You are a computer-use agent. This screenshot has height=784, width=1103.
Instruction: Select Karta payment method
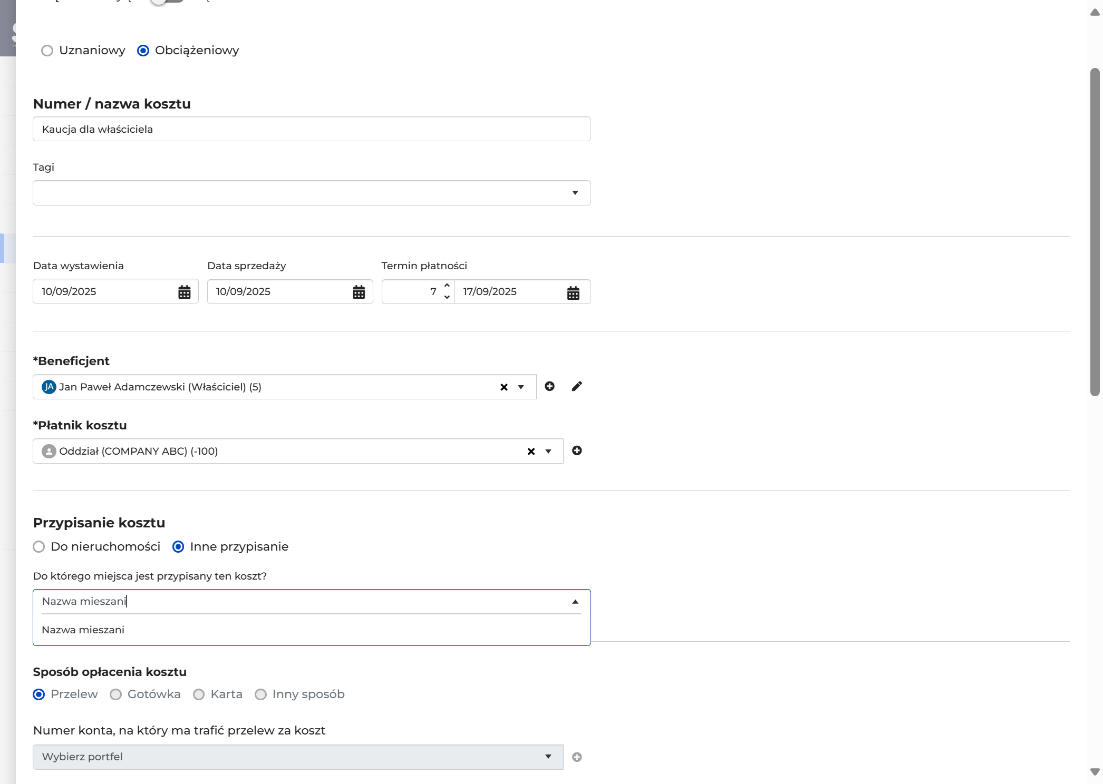point(199,694)
